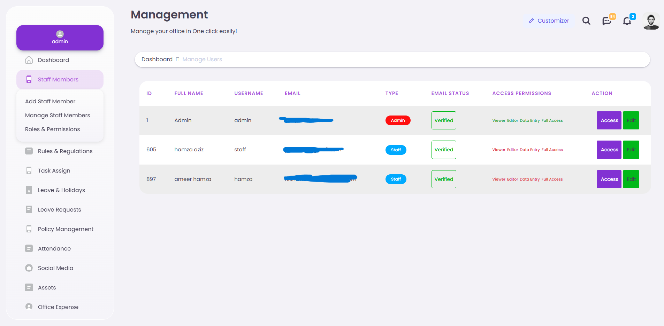The image size is (664, 326).
Task: Click the Staff Members sidebar icon
Action: [29, 79]
